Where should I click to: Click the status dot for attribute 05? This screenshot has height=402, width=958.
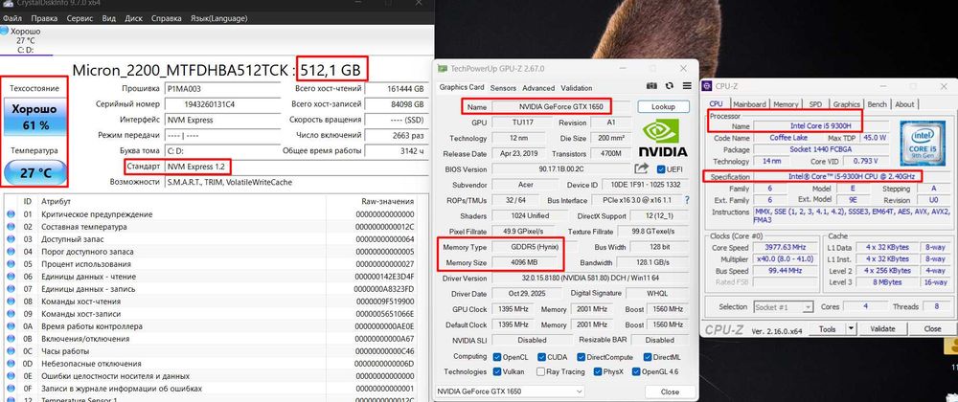pos(11,264)
